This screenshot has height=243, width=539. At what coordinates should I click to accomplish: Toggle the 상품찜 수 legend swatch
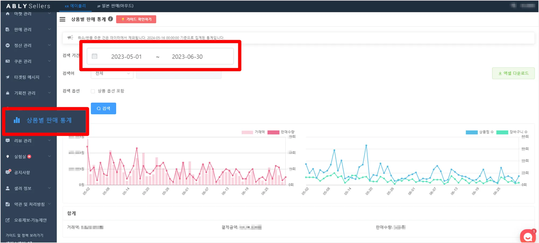[x=471, y=132]
